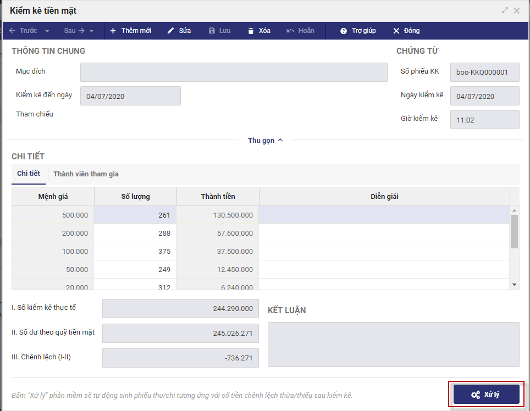The height and width of the screenshot is (411, 530).
Task: Click the Số phiếu KK field
Action: point(485,72)
